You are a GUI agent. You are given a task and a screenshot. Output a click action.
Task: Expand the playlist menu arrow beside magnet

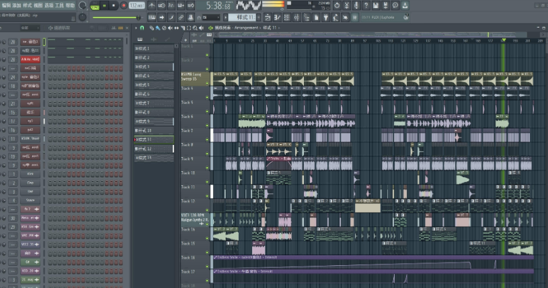pos(136,28)
